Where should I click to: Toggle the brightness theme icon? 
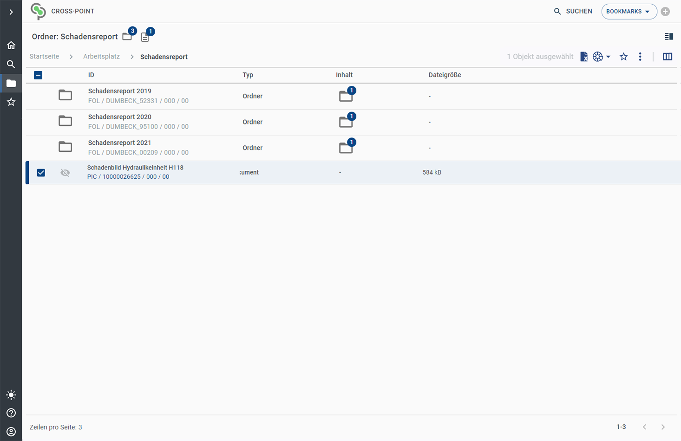click(11, 395)
